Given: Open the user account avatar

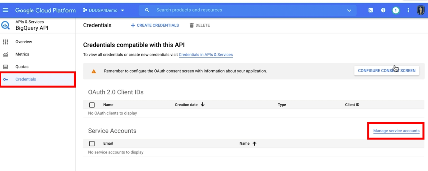Looking at the screenshot, I should point(421,10).
